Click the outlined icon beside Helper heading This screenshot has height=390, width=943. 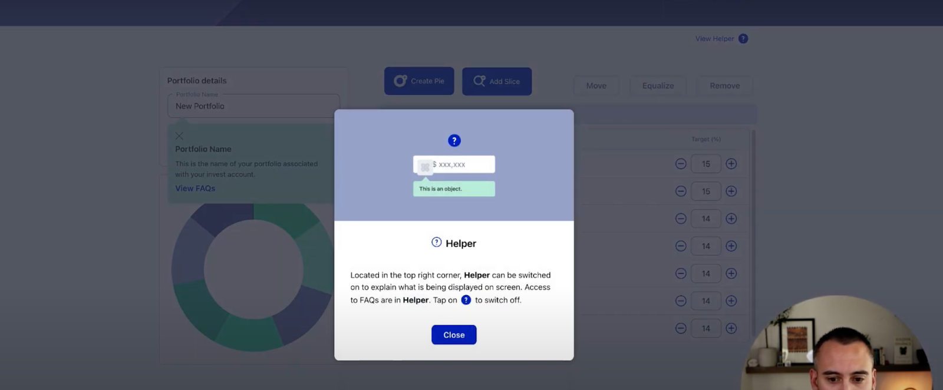coord(437,242)
